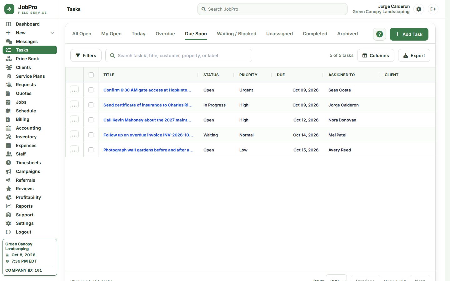Open the settings gear icon in header

[x=419, y=9]
